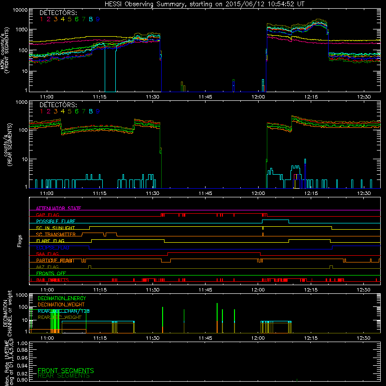Select the DETECTORS: legend heading in rear segments panel
This screenshot has width=386, height=386.
tap(58, 105)
